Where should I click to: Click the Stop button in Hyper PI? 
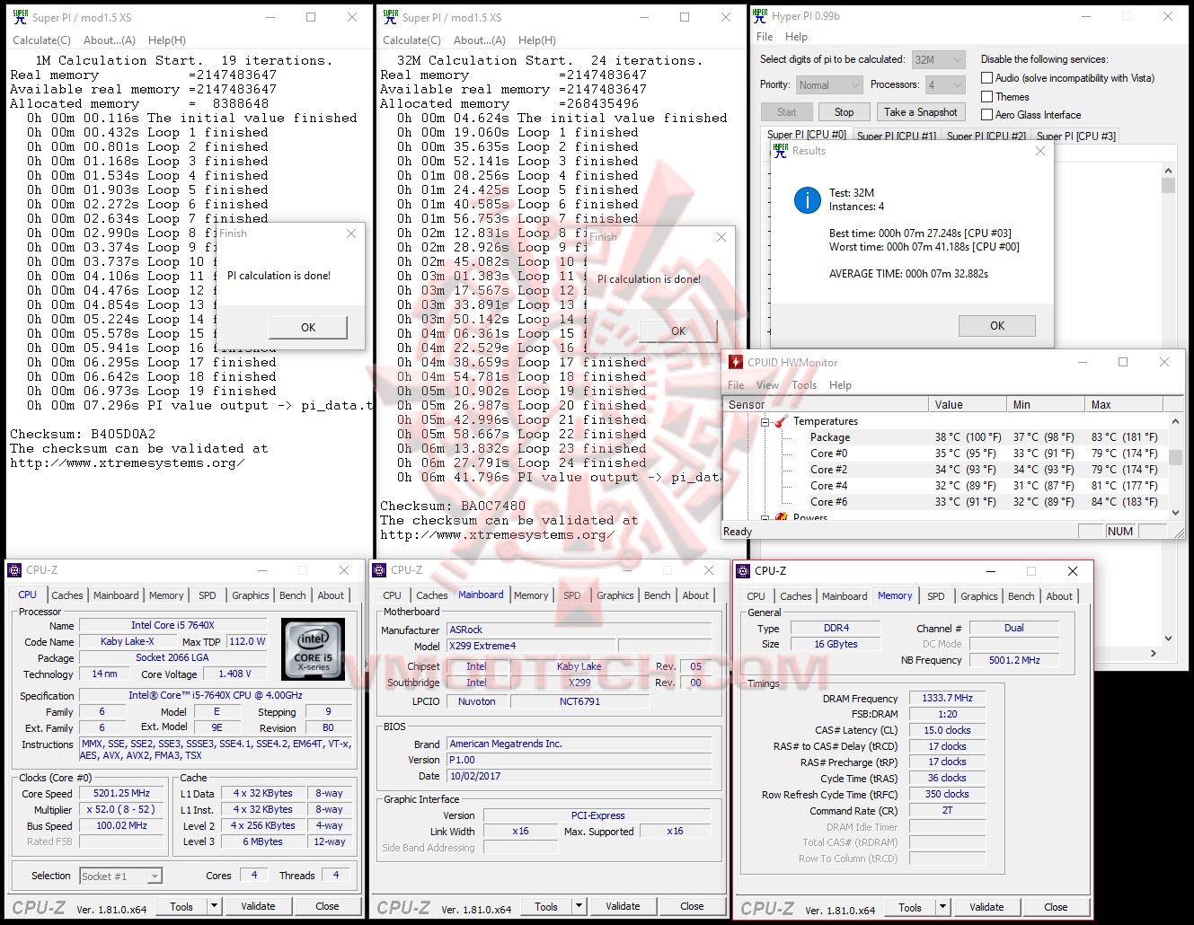pos(844,112)
